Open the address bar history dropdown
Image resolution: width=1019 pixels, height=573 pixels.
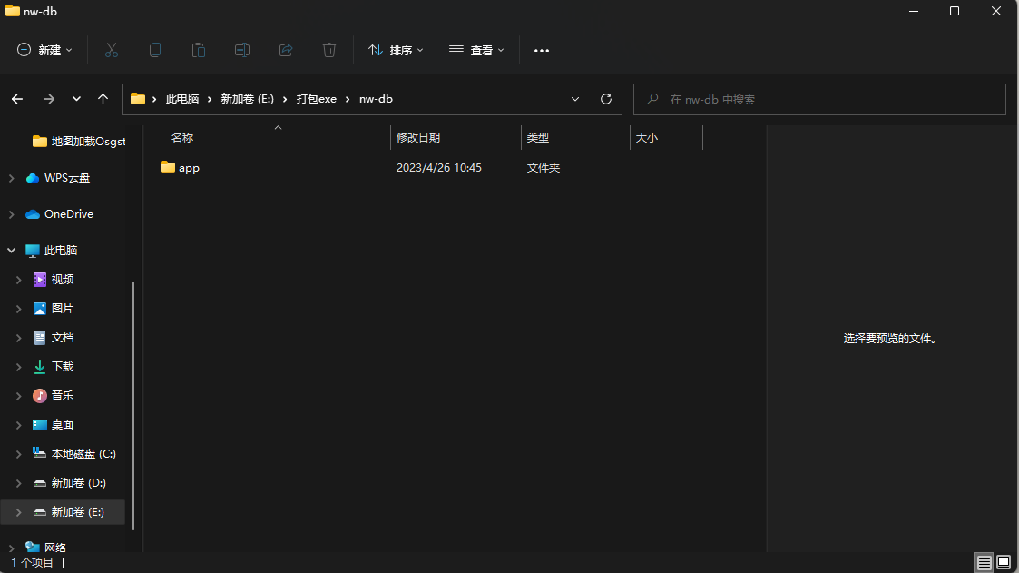[575, 98]
